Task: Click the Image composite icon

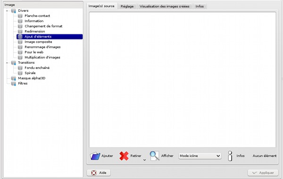Action: click(20, 42)
